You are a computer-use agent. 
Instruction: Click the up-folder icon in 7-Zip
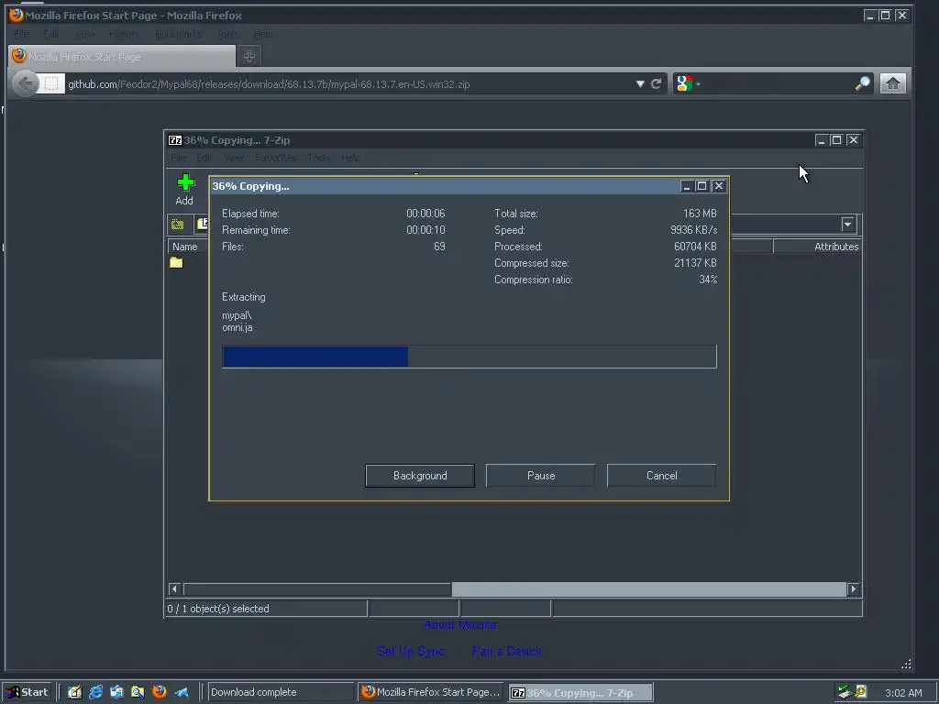[x=177, y=225]
